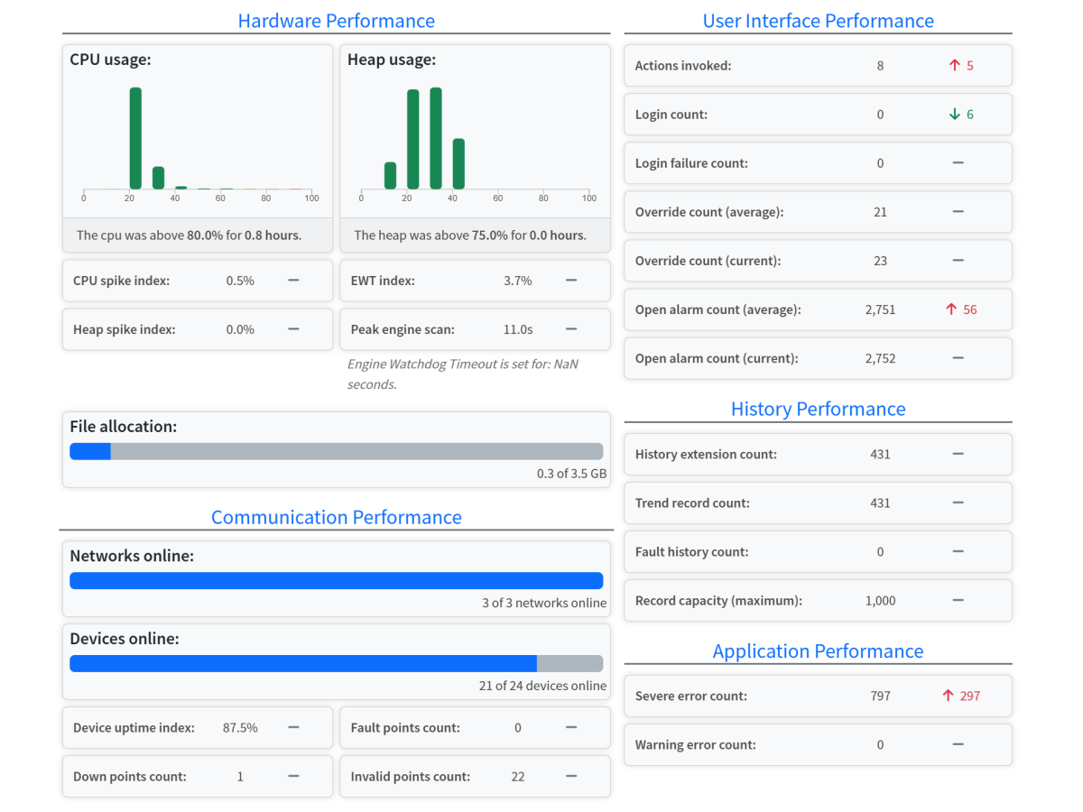Click the Devices online progress bar

[x=336, y=663]
